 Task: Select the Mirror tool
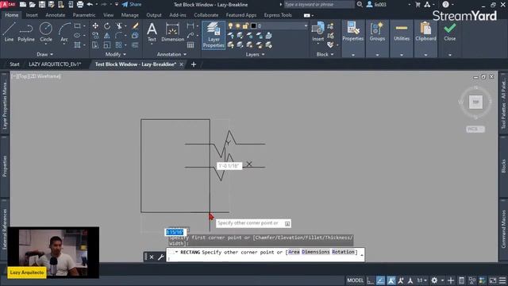[x=107, y=35]
